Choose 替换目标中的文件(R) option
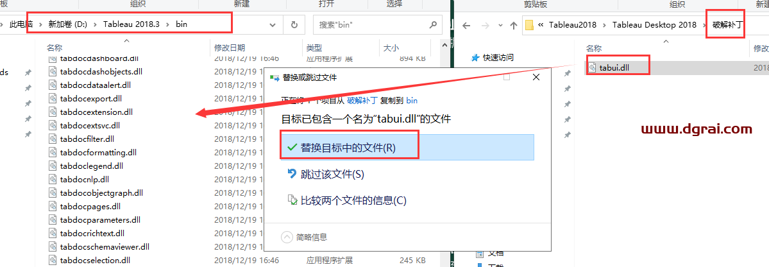Image resolution: width=769 pixels, height=267 pixels. (x=407, y=147)
